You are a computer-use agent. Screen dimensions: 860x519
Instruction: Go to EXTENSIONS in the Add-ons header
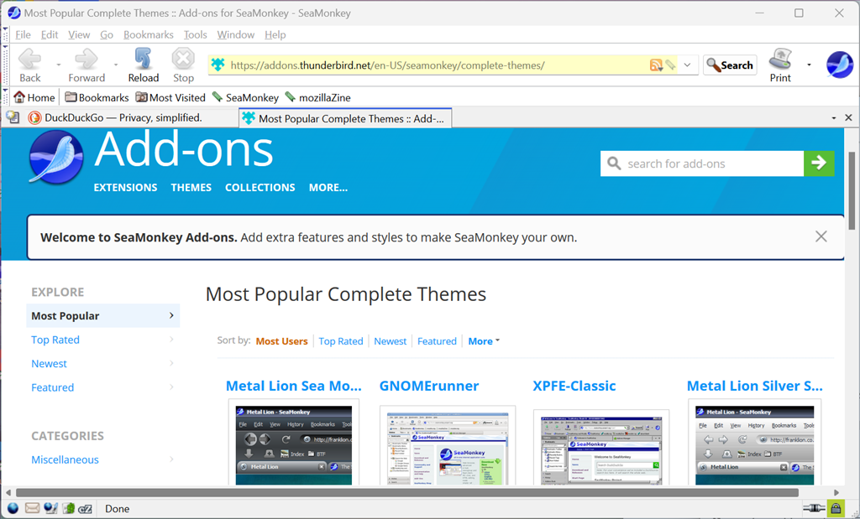125,187
